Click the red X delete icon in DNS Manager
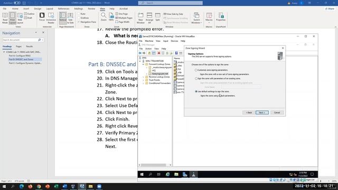 pos(159,53)
